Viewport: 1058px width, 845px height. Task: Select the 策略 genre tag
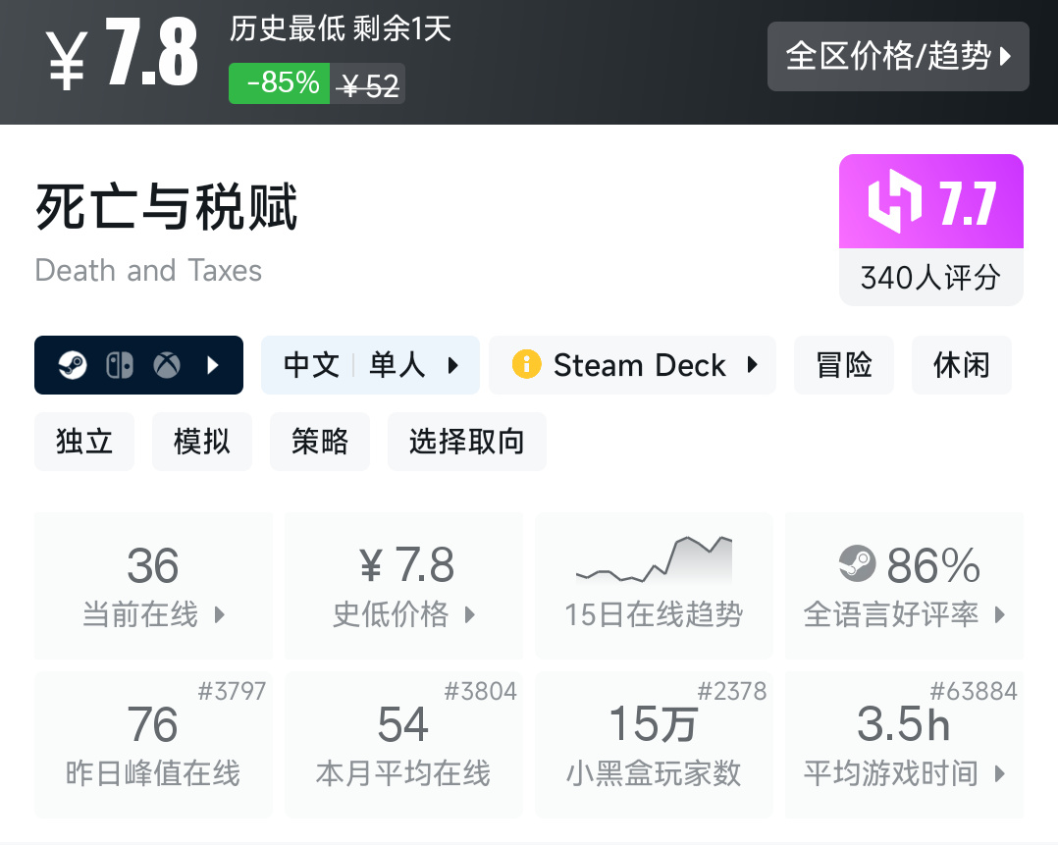click(320, 442)
